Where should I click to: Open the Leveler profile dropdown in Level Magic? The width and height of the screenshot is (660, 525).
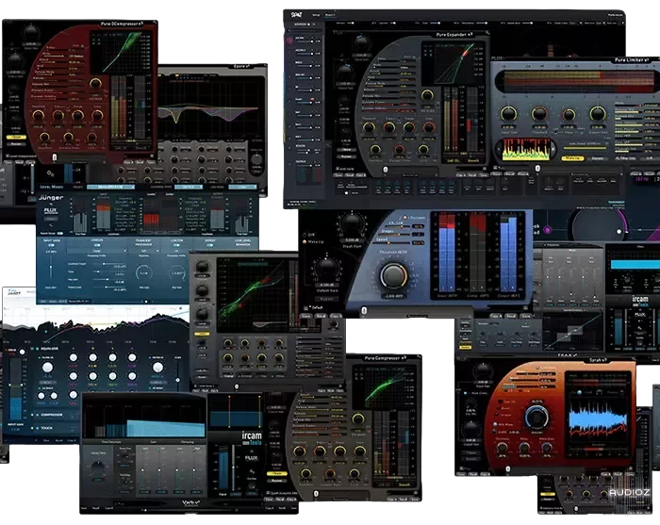pos(97,251)
